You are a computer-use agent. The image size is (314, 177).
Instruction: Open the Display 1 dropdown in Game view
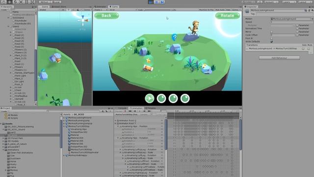coord(101,10)
